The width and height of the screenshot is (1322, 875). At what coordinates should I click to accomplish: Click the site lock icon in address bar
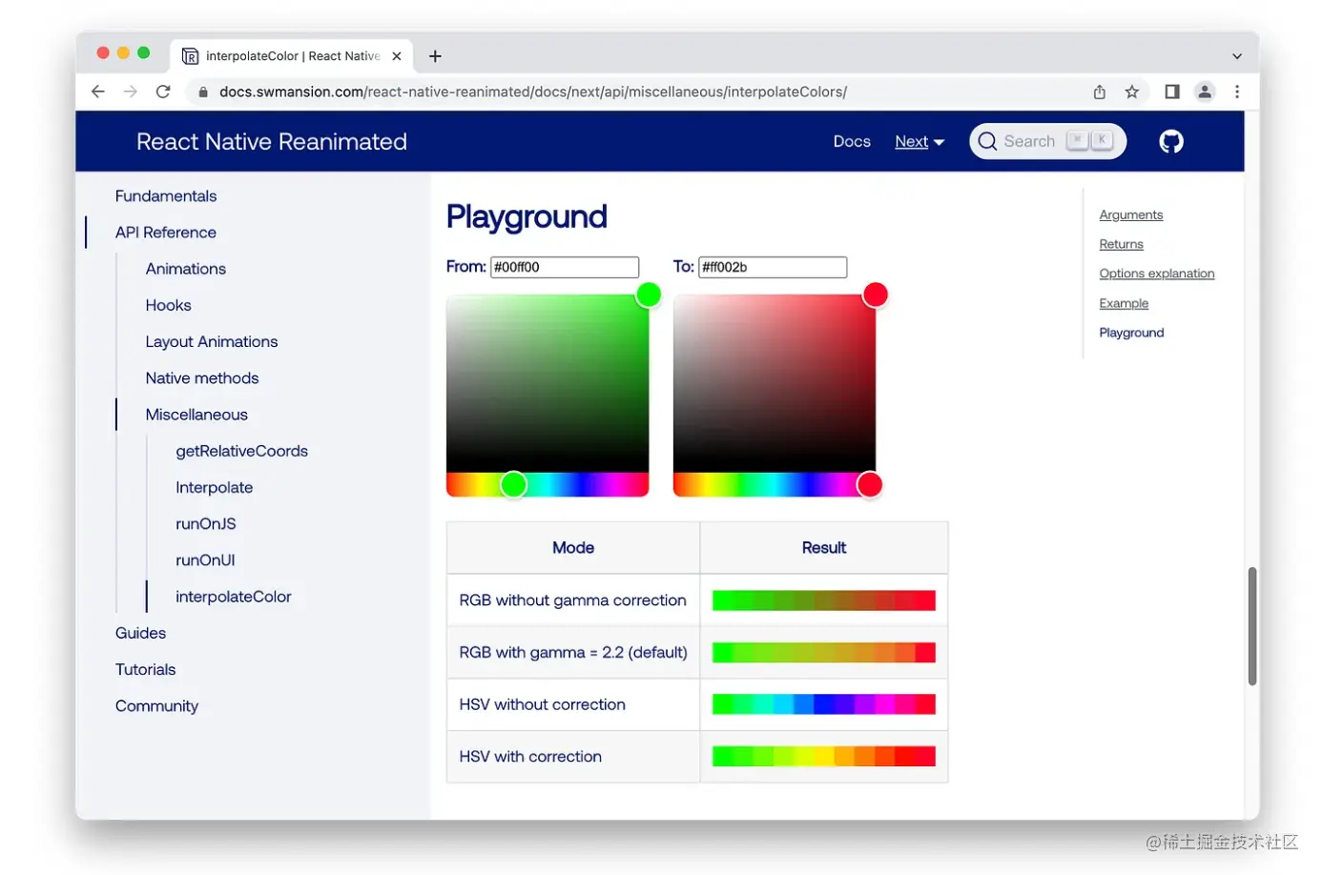(x=203, y=92)
